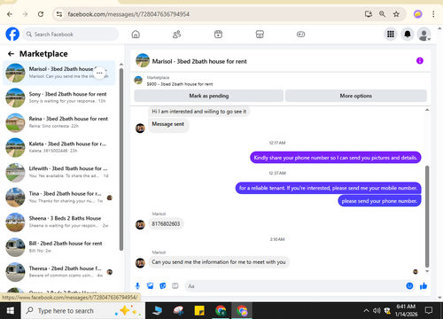Open the notifications bell
Viewport: 443px width, 319px height.
pos(408,35)
